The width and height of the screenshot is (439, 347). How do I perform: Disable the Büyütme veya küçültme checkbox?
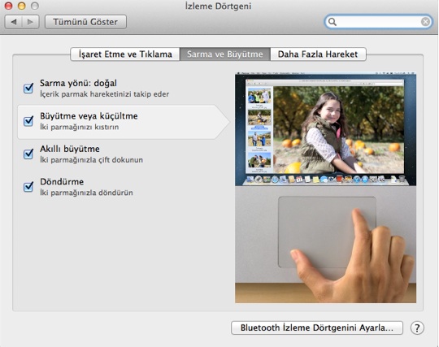[28, 121]
